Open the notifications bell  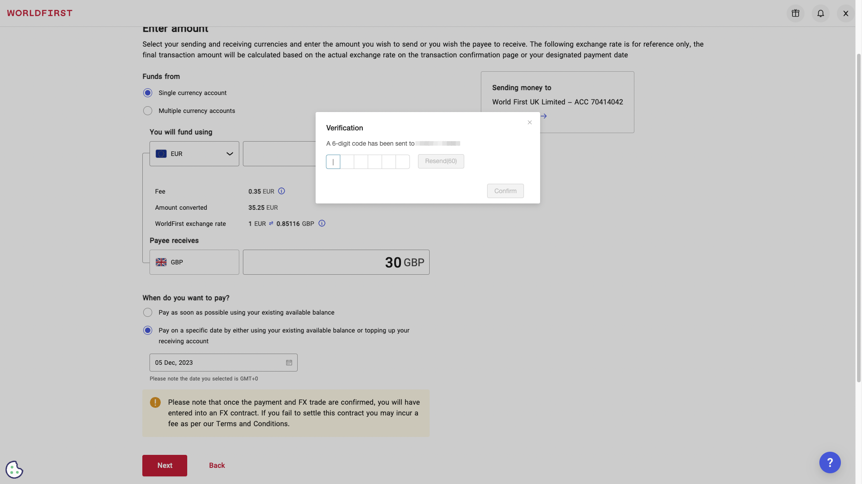pyautogui.click(x=820, y=13)
